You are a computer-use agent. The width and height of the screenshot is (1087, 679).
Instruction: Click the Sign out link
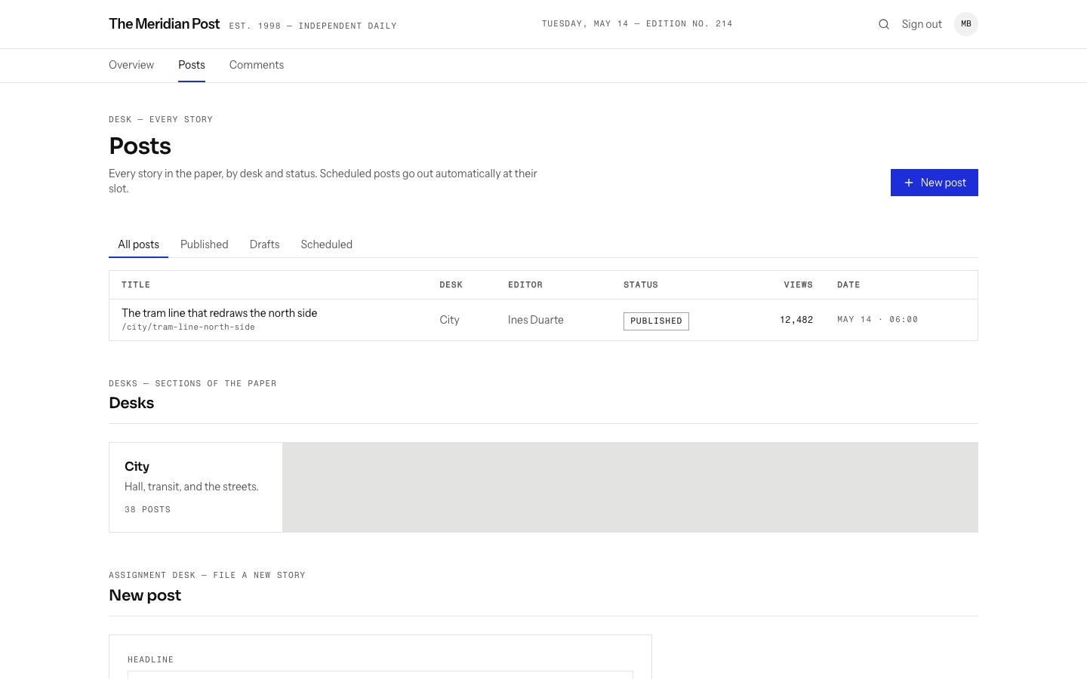coord(922,24)
